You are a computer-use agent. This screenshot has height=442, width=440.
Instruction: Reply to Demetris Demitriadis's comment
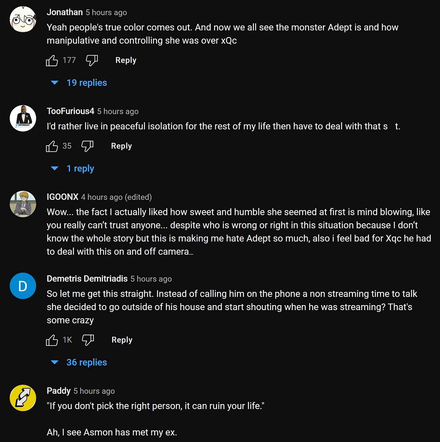coord(122,340)
